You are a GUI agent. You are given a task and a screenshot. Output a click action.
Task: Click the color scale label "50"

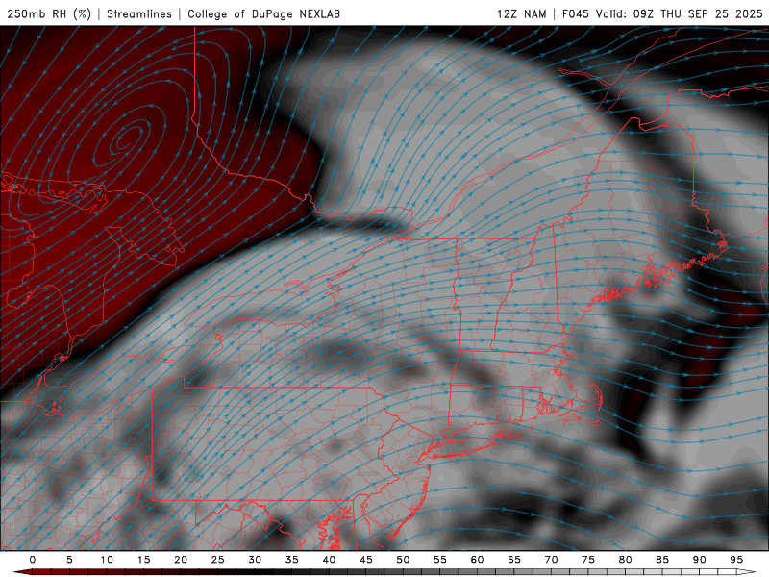pos(403,560)
